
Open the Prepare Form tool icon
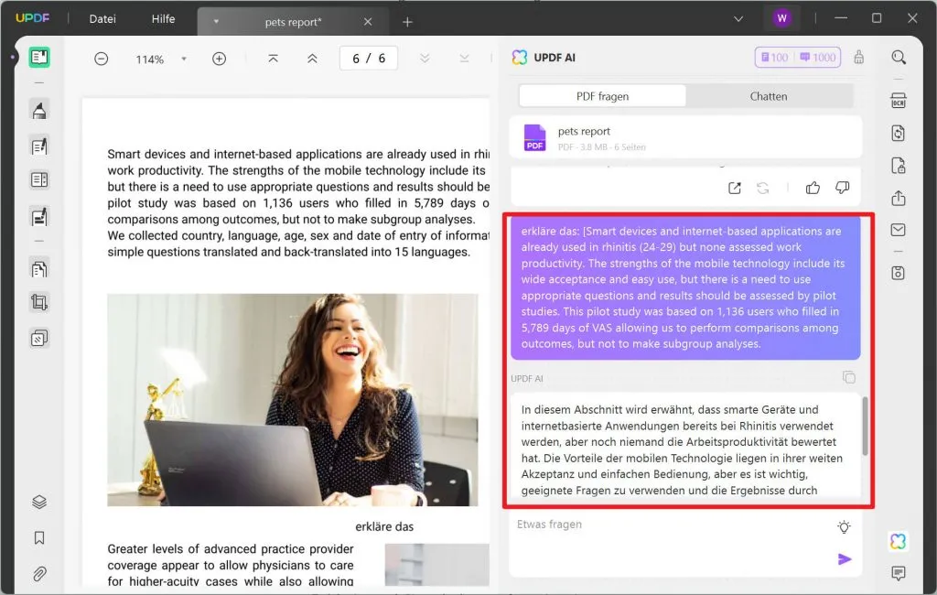pyautogui.click(x=39, y=180)
